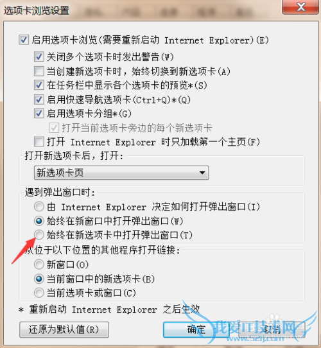This screenshot has height=348, width=321.
Task: Click the disabled 打开当前选项卡旁边的每个新选项卡 checkbox
Action: 54,128
